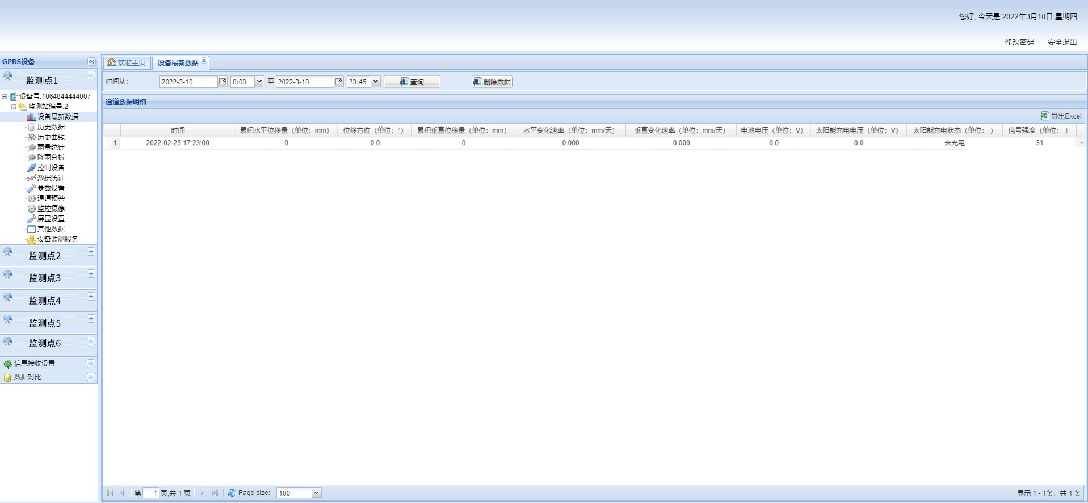Image resolution: width=1088 pixels, height=503 pixels.
Task: Select 设备最新数据 in the tree
Action: (58, 117)
